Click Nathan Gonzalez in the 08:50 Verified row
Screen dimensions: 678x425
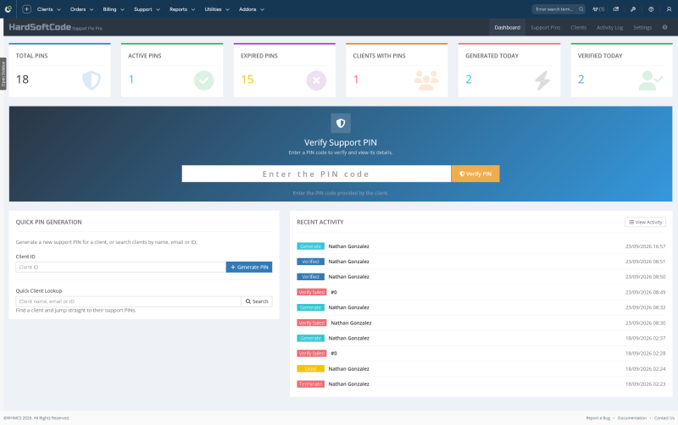point(348,277)
